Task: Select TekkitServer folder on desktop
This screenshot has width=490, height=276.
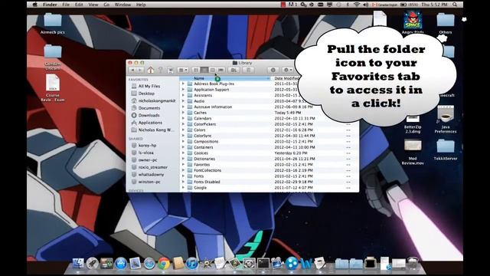Action: pyautogui.click(x=446, y=149)
